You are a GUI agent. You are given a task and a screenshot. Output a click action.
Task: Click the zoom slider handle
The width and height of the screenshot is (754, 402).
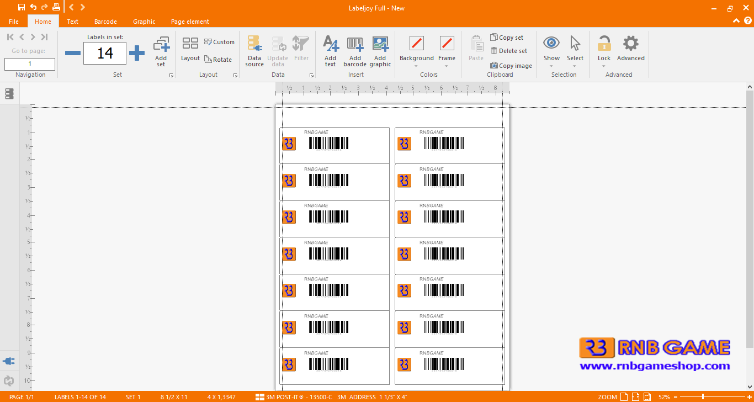pyautogui.click(x=703, y=396)
